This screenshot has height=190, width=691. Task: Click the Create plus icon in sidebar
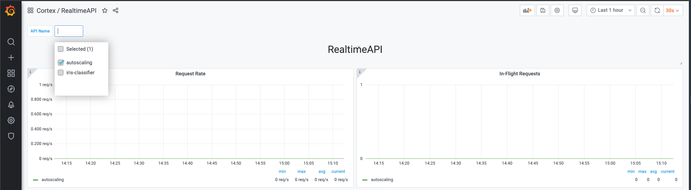pyautogui.click(x=11, y=57)
